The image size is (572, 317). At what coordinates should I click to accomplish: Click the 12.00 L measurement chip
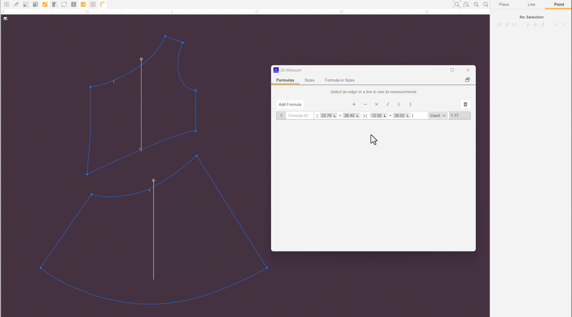tap(379, 115)
